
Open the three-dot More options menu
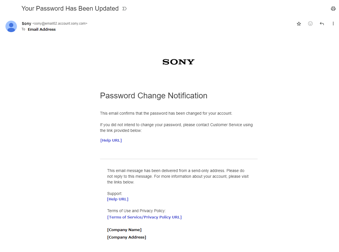tap(333, 24)
